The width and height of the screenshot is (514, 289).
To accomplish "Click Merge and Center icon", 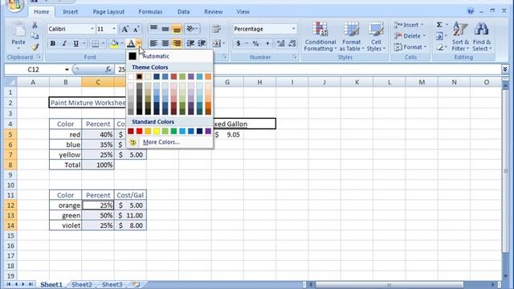I will pyautogui.click(x=216, y=43).
